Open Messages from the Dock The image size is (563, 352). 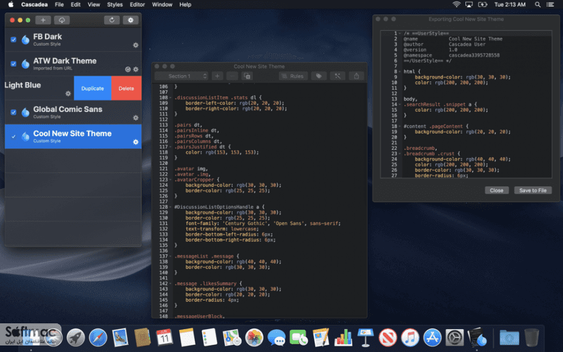point(276,338)
